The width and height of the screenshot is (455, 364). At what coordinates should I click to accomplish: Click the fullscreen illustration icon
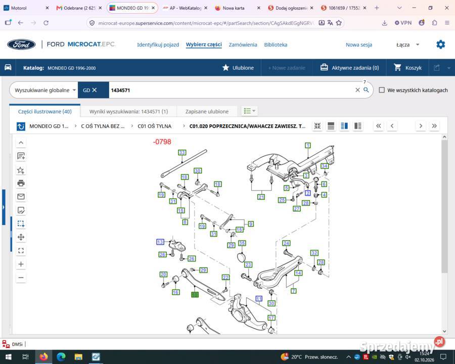pos(21,251)
